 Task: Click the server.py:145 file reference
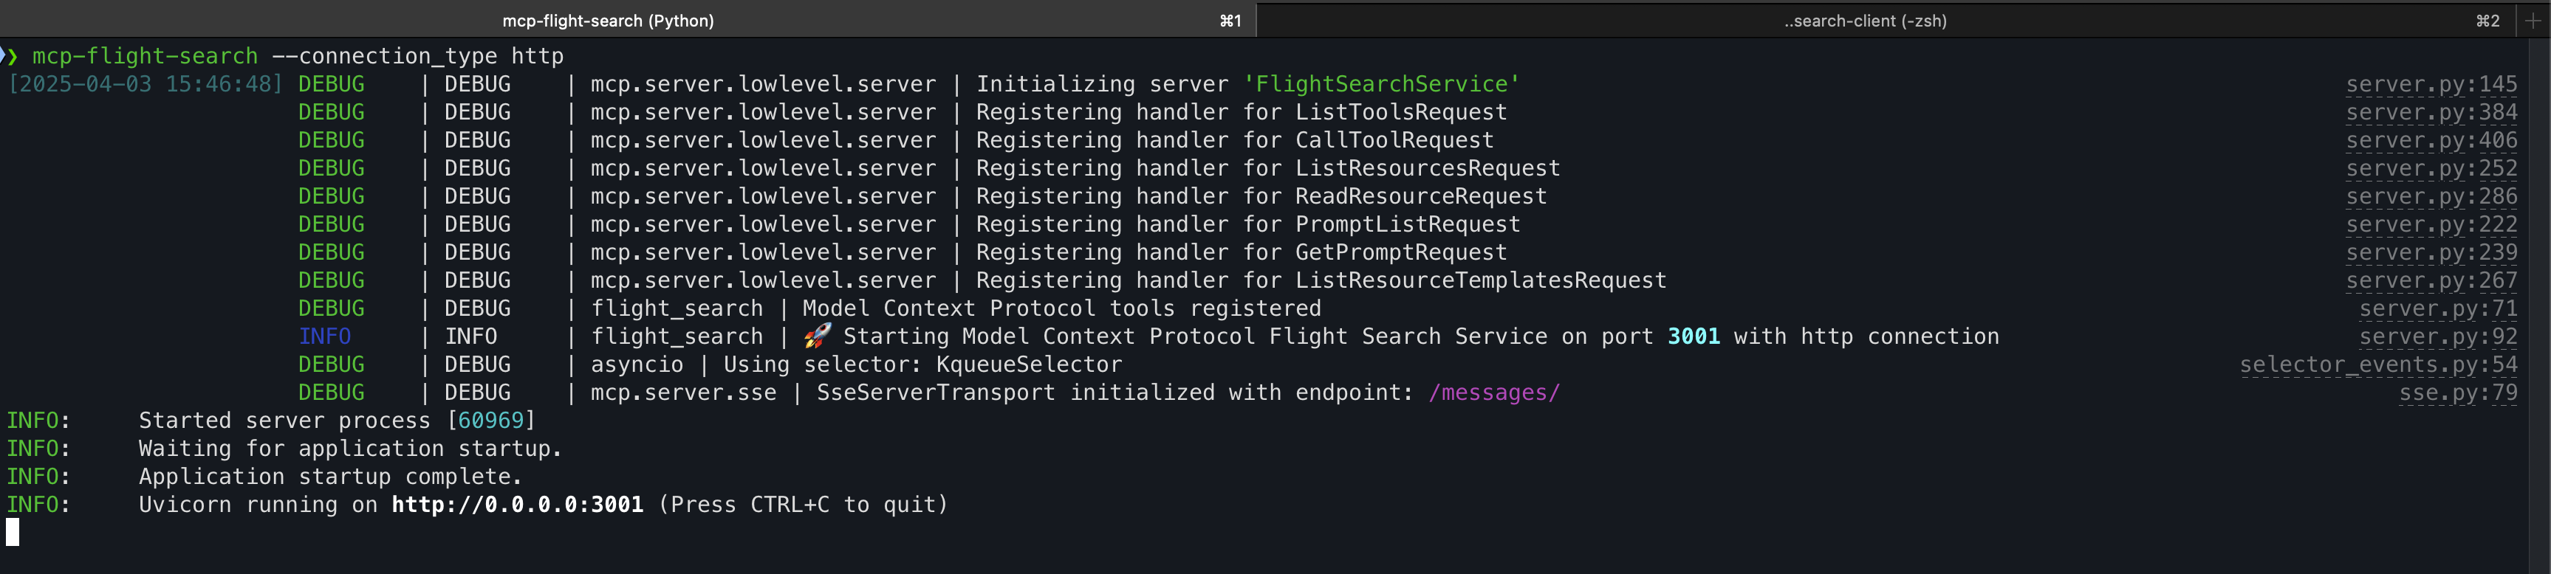[x=2432, y=84]
